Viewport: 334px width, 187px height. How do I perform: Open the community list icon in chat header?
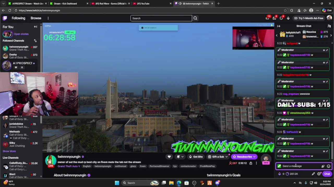tap(329, 26)
